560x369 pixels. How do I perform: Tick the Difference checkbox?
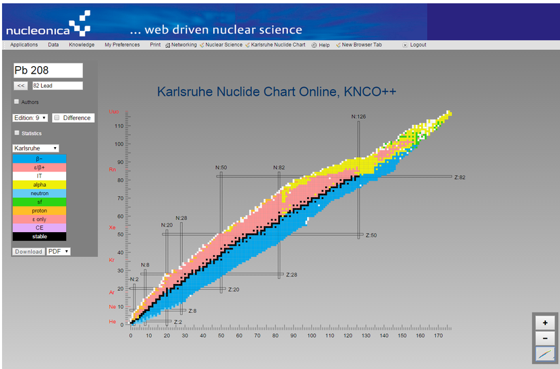[57, 117]
